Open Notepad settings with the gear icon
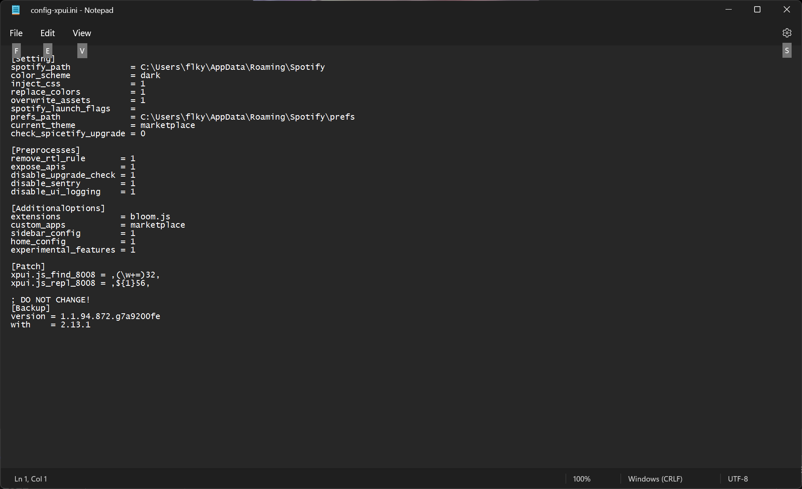 click(x=787, y=33)
